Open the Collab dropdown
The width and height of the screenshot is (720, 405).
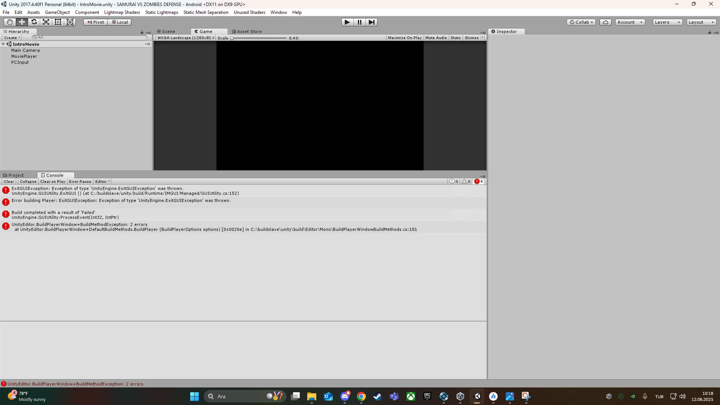581,22
